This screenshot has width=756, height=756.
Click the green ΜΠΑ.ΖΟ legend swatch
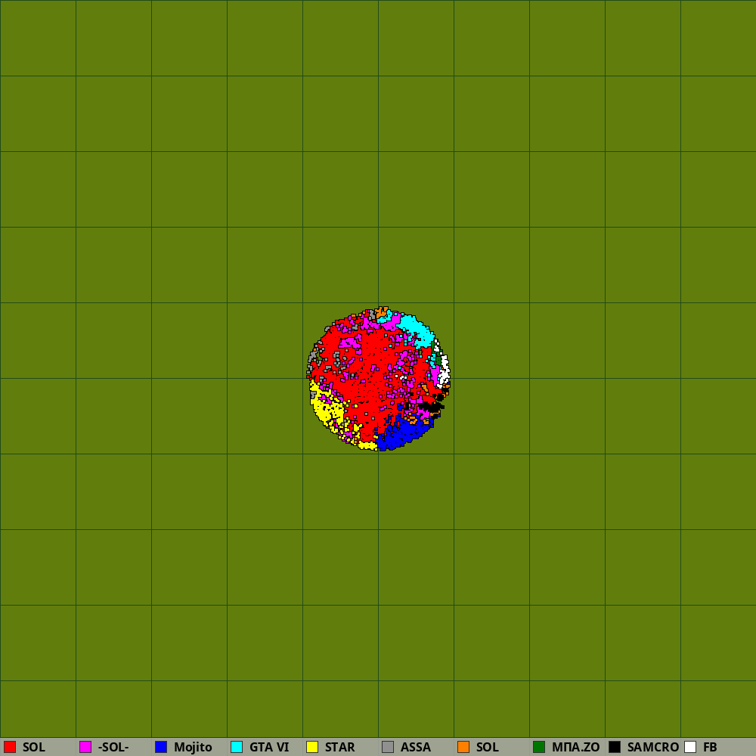pos(539,747)
